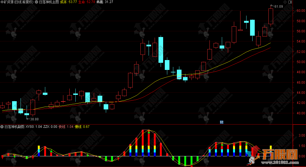The height and width of the screenshot is (167, 306).
Task: Click the 日落神机主图 indicator name
Action: point(49,2)
